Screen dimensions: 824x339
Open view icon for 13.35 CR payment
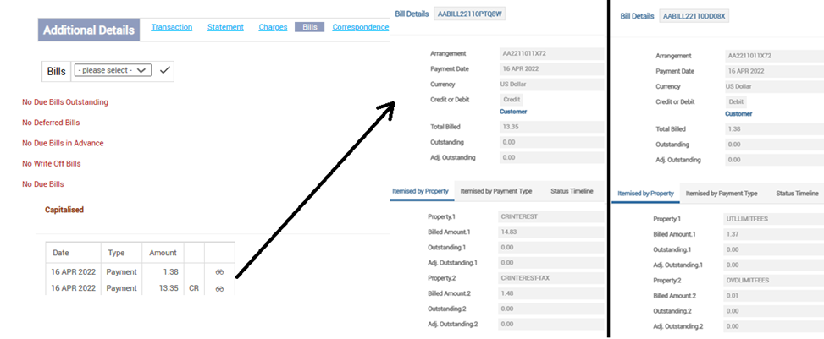(219, 288)
